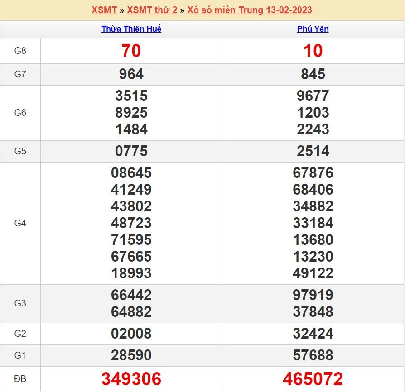Click G5 result 2514
The height and width of the screenshot is (392, 405).
coord(313,151)
